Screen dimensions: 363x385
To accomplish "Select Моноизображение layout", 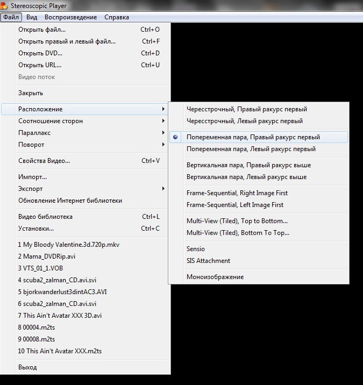I will (259, 277).
